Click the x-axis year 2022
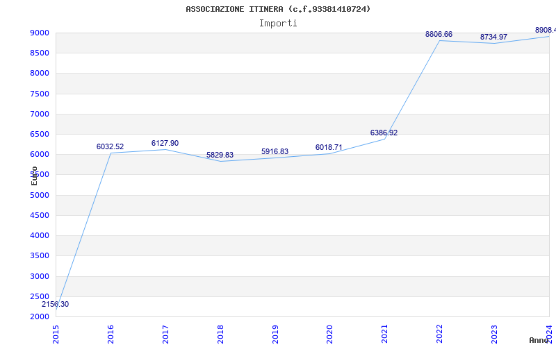Viewport: 556px width, 347px height. coord(440,335)
